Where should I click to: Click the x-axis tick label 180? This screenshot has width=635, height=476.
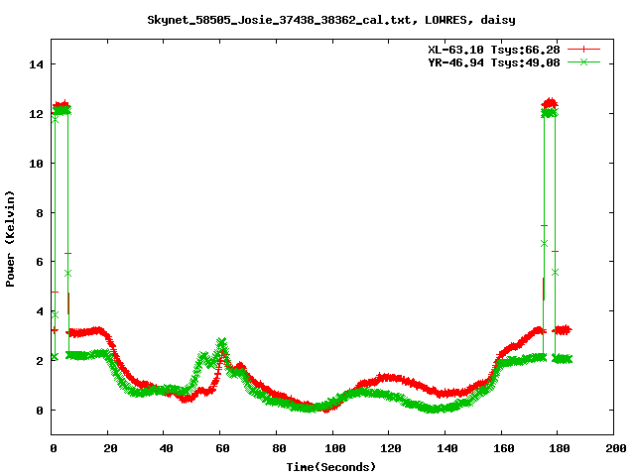[560, 448]
